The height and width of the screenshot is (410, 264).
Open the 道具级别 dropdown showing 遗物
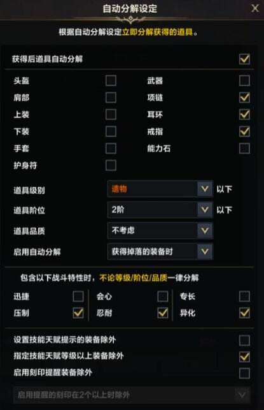[160, 189]
